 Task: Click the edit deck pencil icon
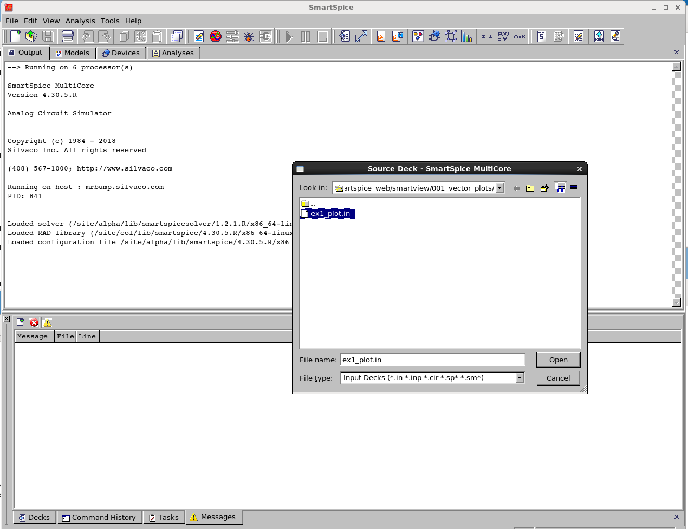199,36
